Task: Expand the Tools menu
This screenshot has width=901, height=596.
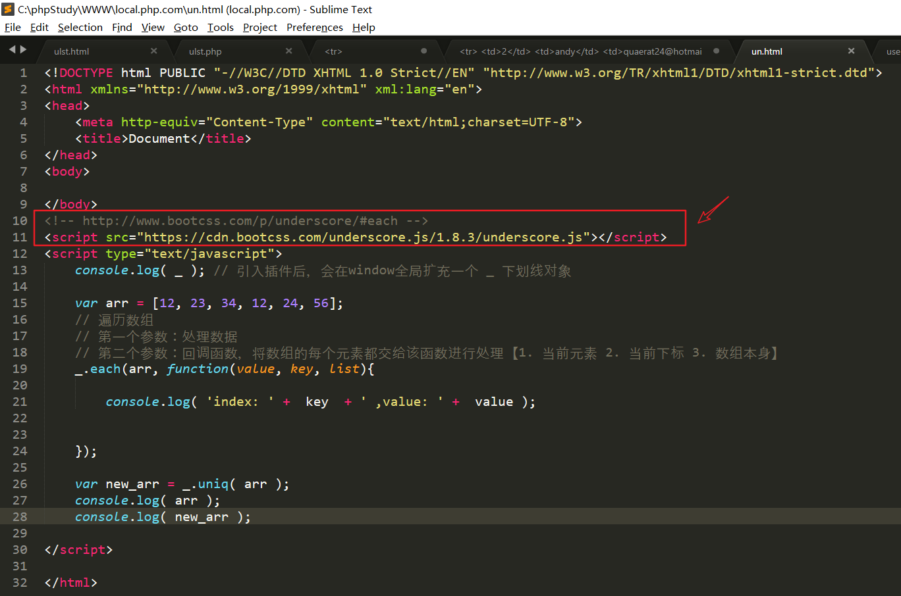Action: pyautogui.click(x=220, y=27)
